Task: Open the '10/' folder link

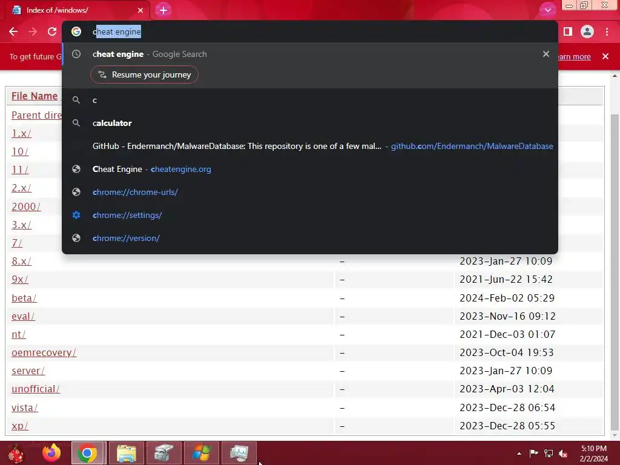Action: pyautogui.click(x=20, y=151)
